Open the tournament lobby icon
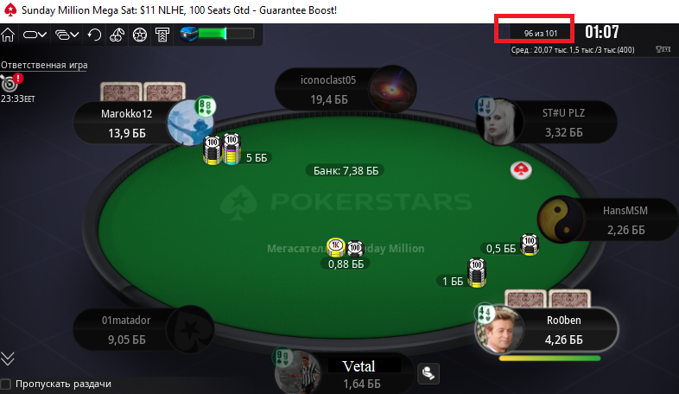Image resolution: width=679 pixels, height=394 pixels. [x=162, y=35]
